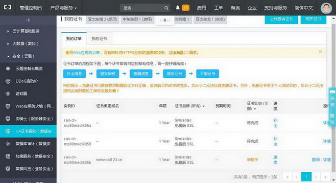Screen dimensions: 336x183
Task: Open the user avatar profile
Action: pyautogui.click(x=326, y=8)
